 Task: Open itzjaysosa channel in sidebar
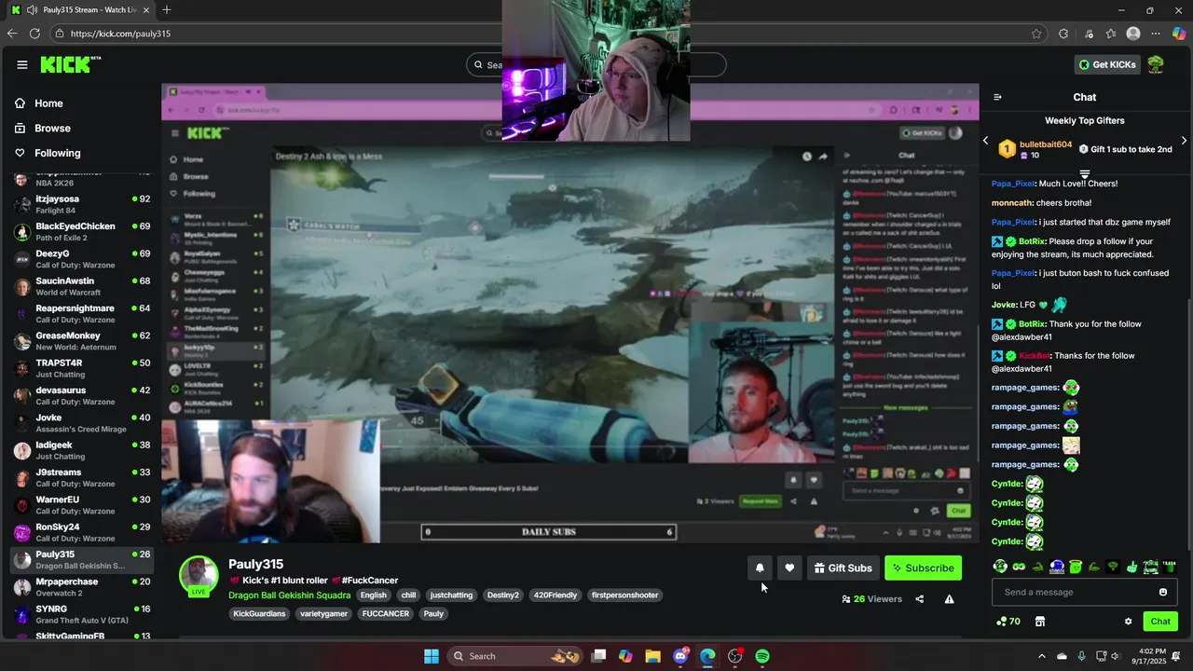coord(81,204)
